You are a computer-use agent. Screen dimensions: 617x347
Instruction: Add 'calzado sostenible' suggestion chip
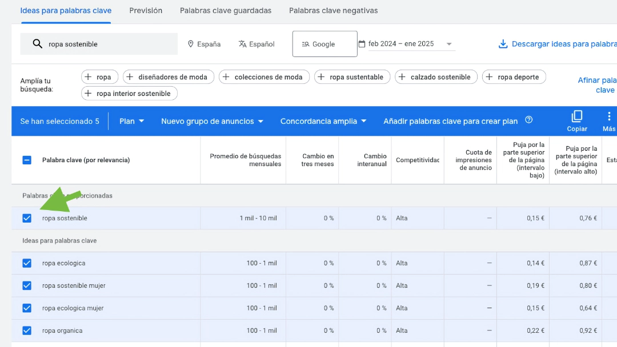coord(436,77)
